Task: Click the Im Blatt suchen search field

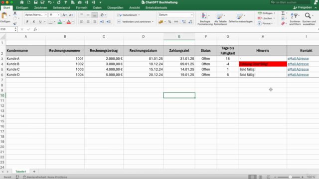Action: (x=291, y=2)
